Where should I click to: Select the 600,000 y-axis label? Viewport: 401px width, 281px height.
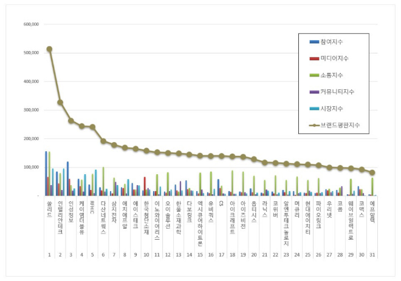click(x=31, y=24)
